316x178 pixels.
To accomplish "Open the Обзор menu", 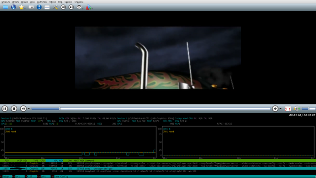I will (52, 2).
